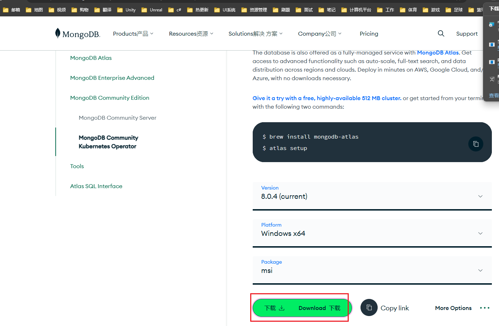Expand the Version 8.0.4 dropdown

coord(372,196)
